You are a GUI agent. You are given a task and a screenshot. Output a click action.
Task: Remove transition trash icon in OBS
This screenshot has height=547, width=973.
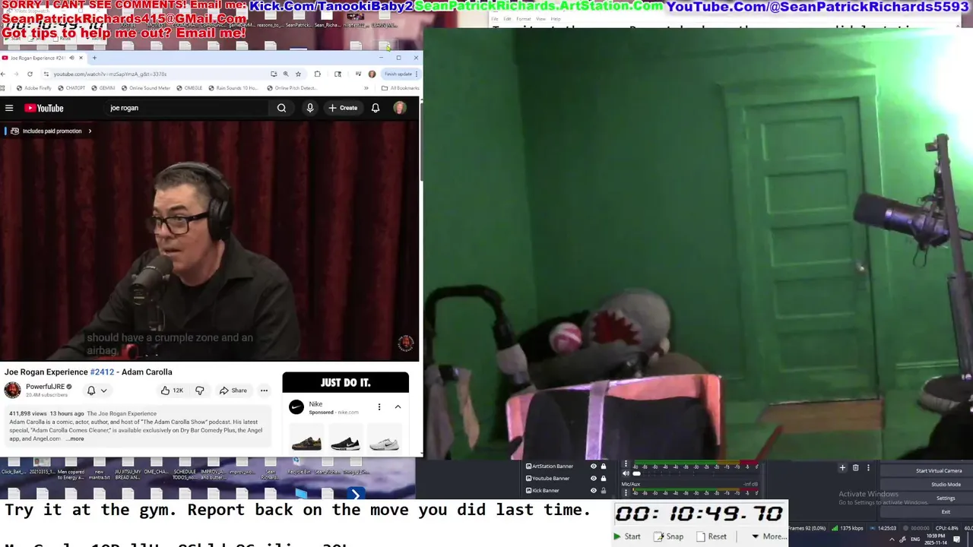pos(855,468)
